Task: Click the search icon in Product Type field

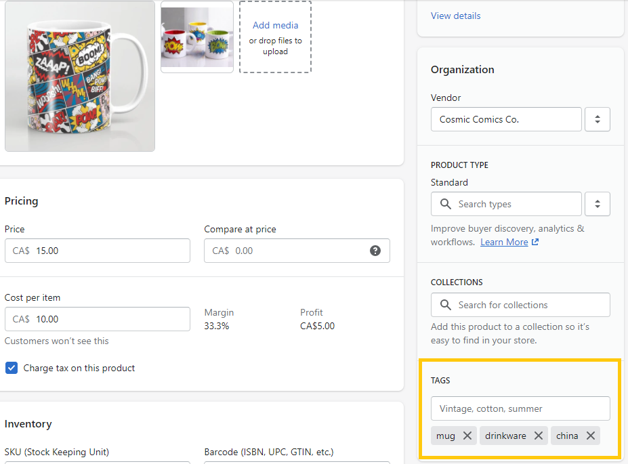Action: pos(446,204)
